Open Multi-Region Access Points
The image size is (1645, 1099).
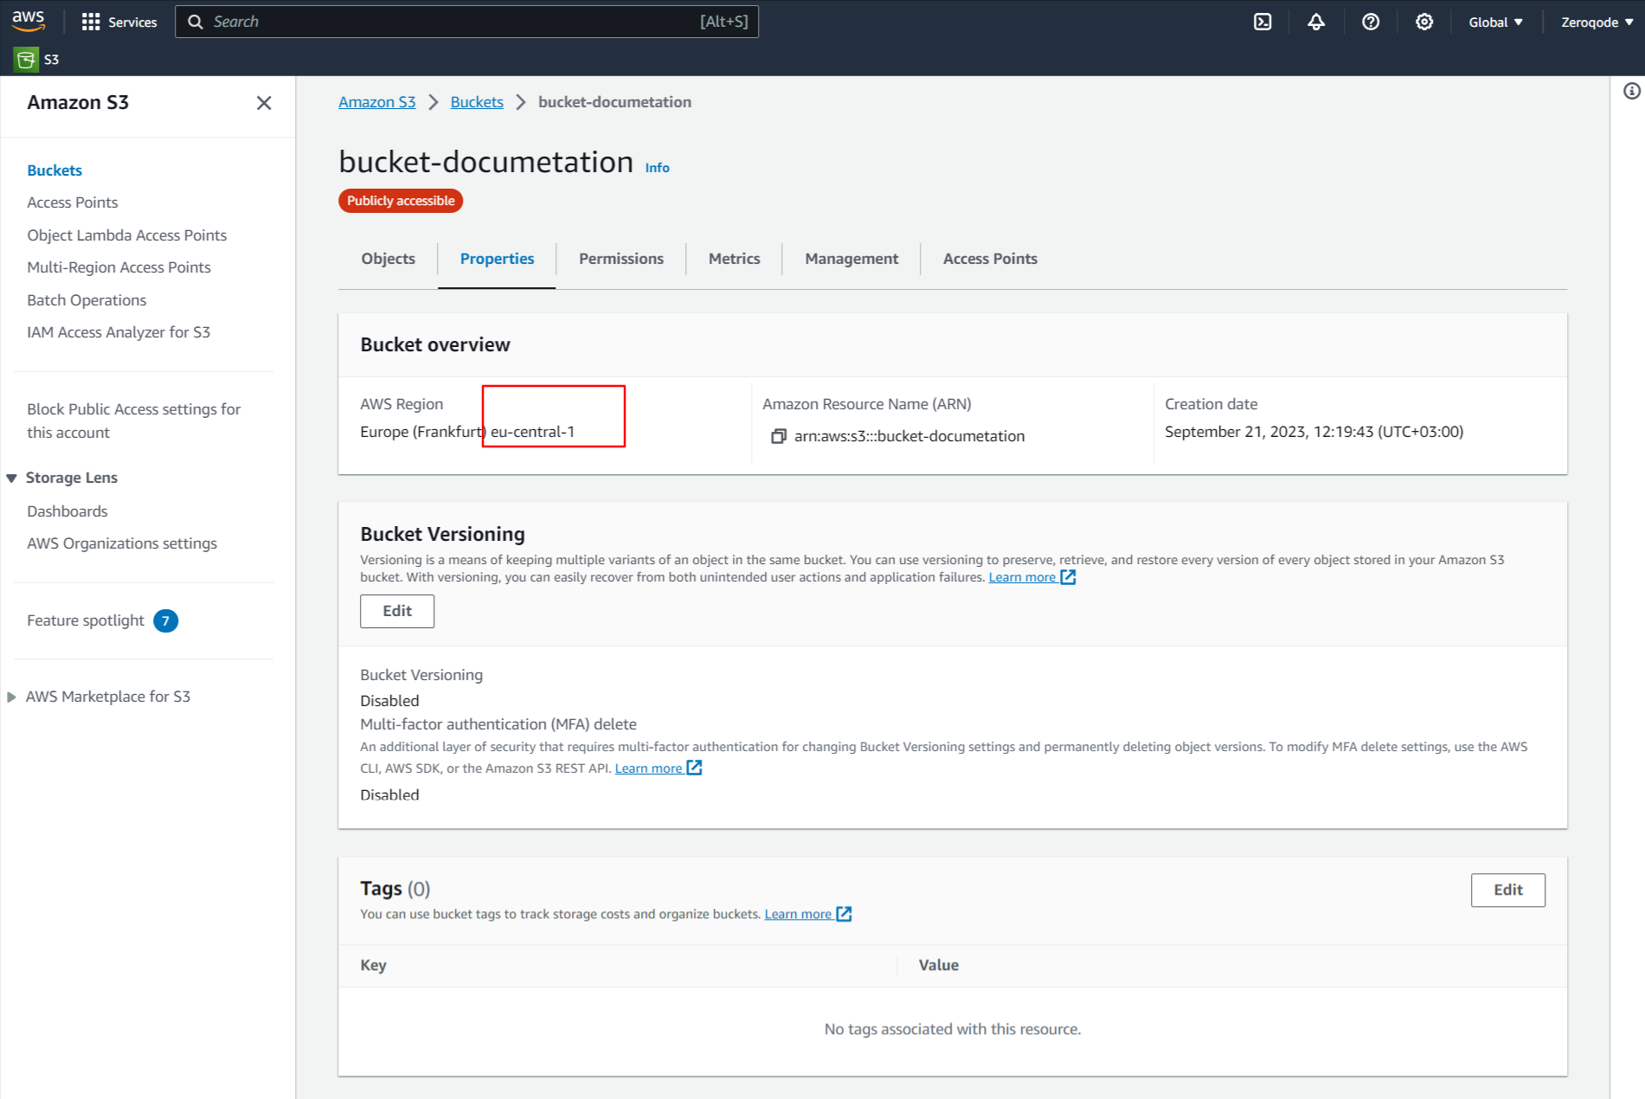point(119,267)
